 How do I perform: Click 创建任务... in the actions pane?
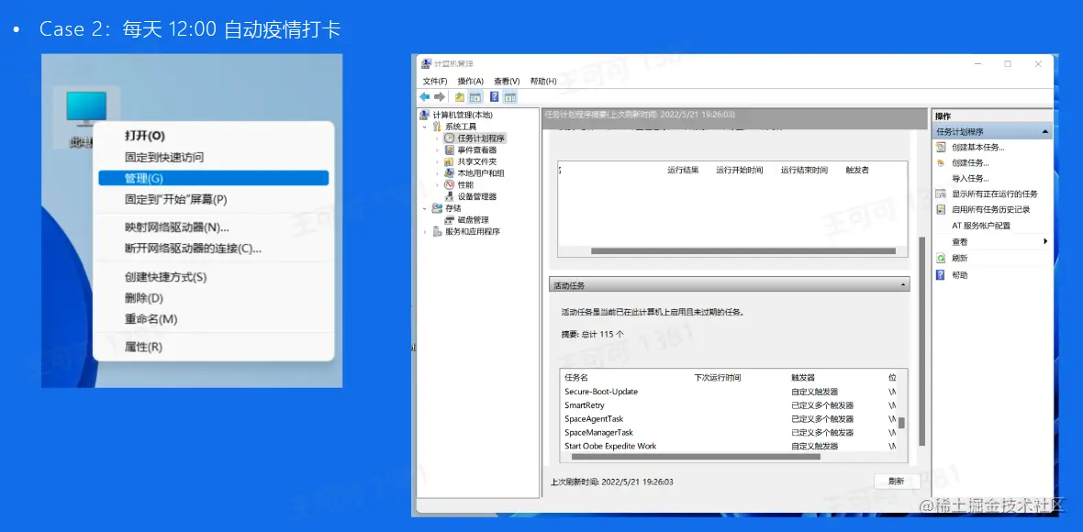point(970,163)
